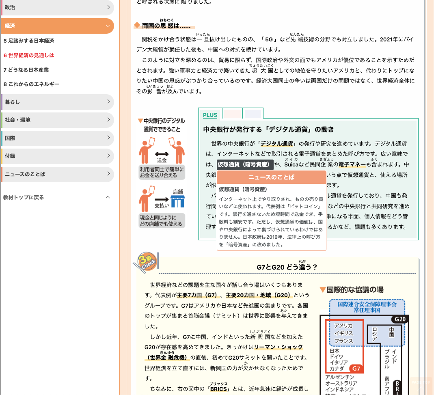
Task: Click the G20 black label in diagram
Action: 400,319
